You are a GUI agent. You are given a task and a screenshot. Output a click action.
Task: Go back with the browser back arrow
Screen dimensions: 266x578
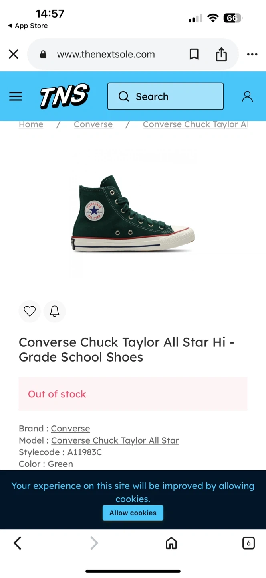pos(17,543)
